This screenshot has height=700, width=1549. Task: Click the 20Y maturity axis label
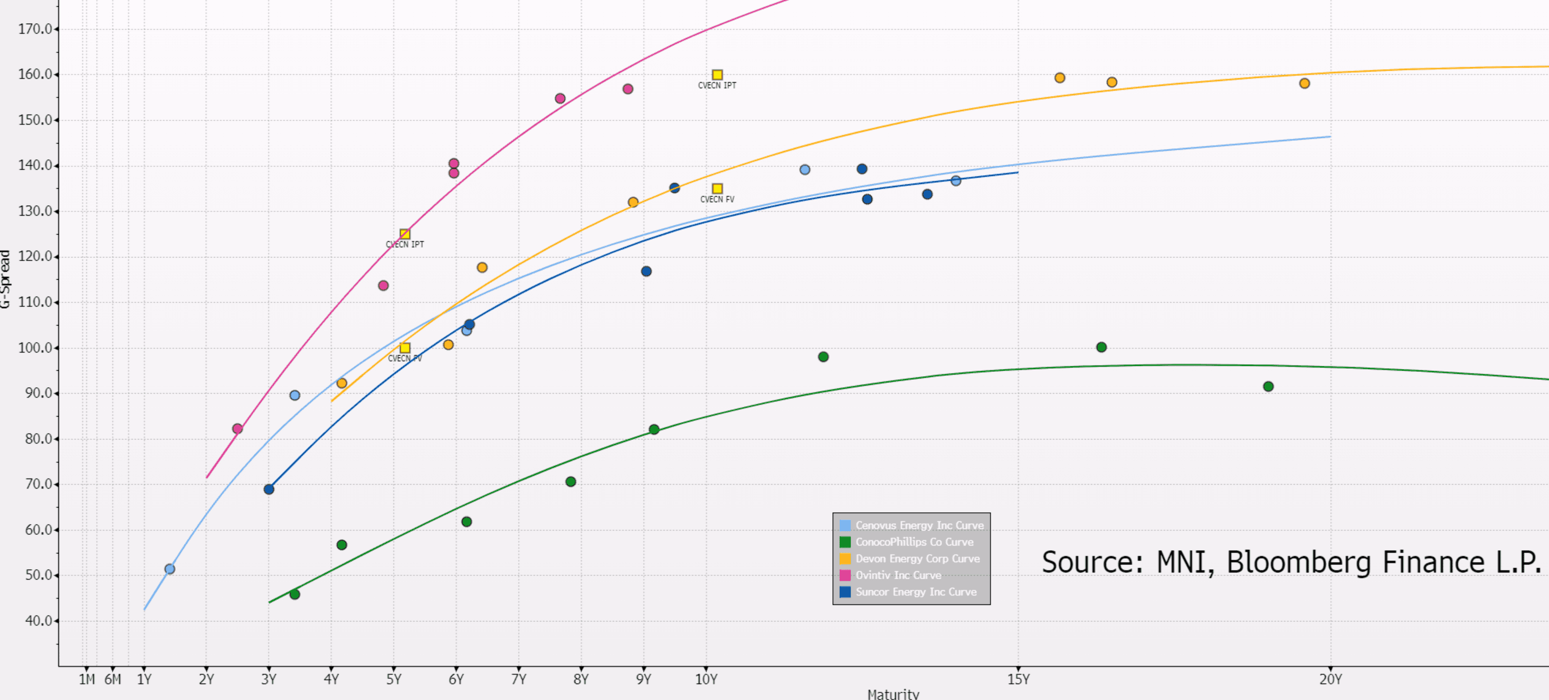click(x=1330, y=679)
